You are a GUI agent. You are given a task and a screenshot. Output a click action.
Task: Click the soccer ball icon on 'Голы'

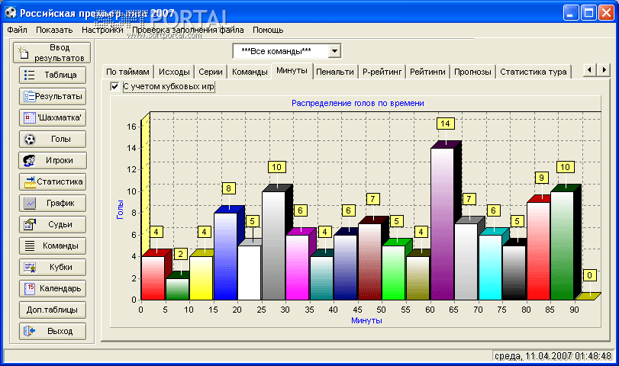(30, 139)
